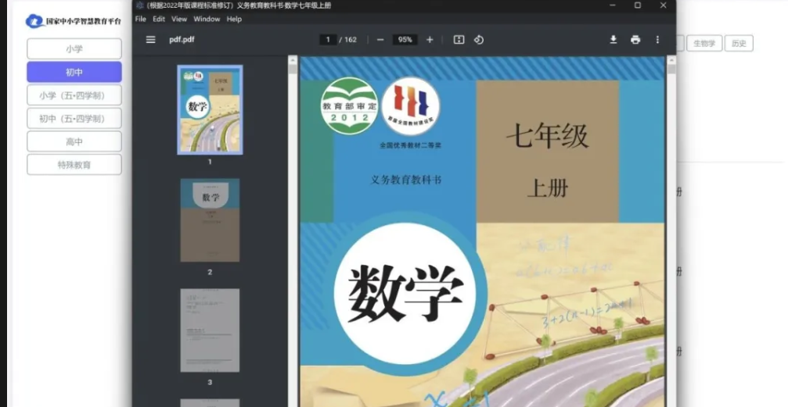Viewport: 788px width, 407px height.
Task: Open the PDF more actions menu
Action: [657, 40]
